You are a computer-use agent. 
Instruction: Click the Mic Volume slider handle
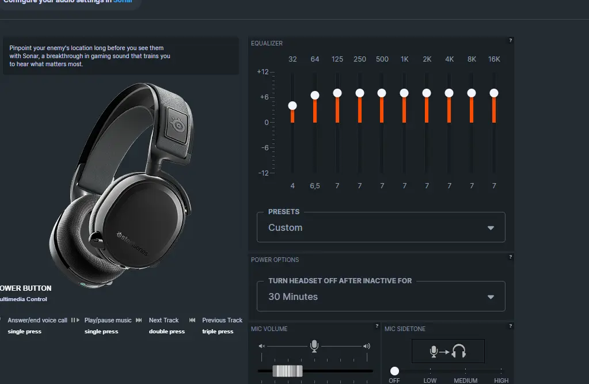pyautogui.click(x=287, y=371)
